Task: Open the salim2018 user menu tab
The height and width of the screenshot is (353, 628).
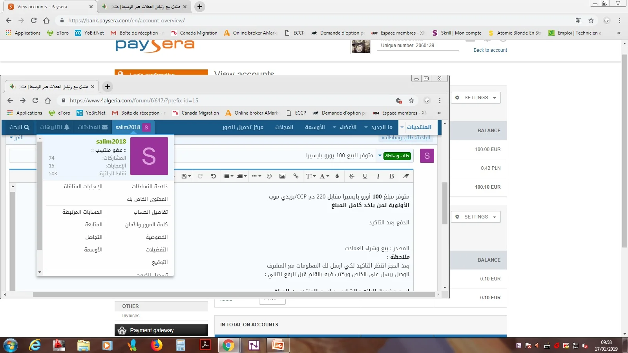Action: click(x=132, y=127)
